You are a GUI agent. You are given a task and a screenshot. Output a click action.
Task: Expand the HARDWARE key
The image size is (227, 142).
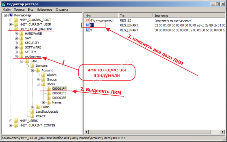(x=16, y=34)
